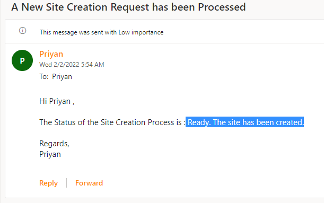Click the Priyan signature at message end
Screen dimensions: 324x203
click(x=50, y=154)
